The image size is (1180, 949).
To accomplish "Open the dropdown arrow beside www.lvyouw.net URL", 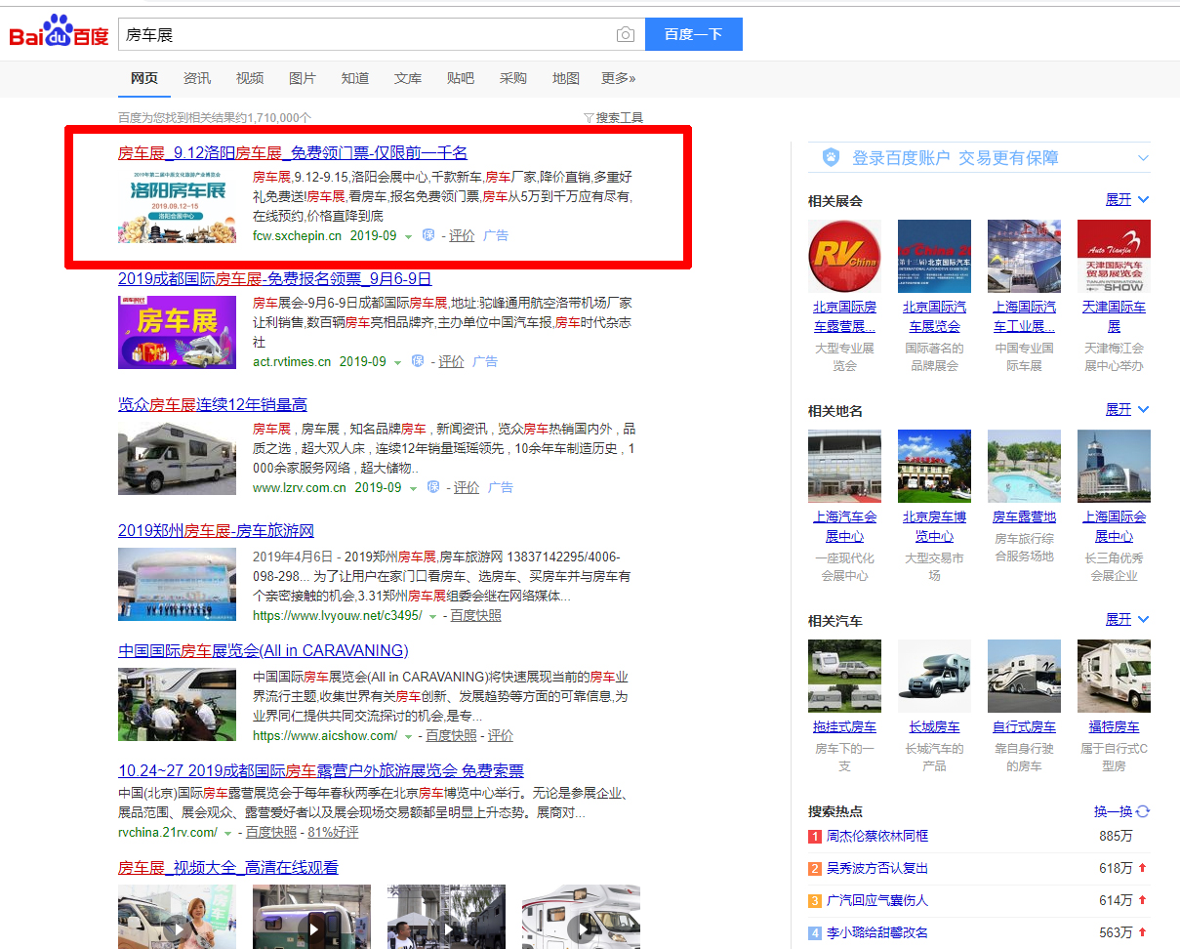I will [x=432, y=616].
